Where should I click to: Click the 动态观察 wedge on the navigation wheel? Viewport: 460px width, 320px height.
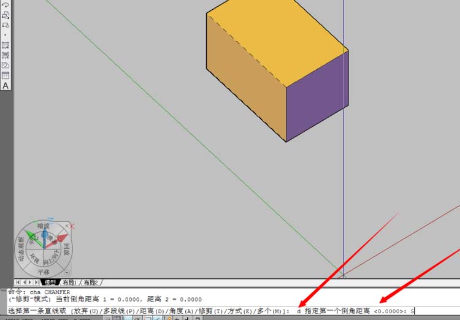[21, 249]
